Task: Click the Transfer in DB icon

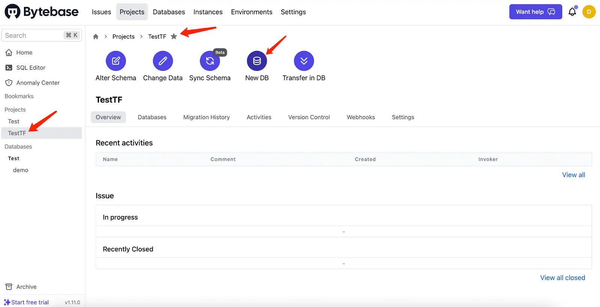Action: 304,61
